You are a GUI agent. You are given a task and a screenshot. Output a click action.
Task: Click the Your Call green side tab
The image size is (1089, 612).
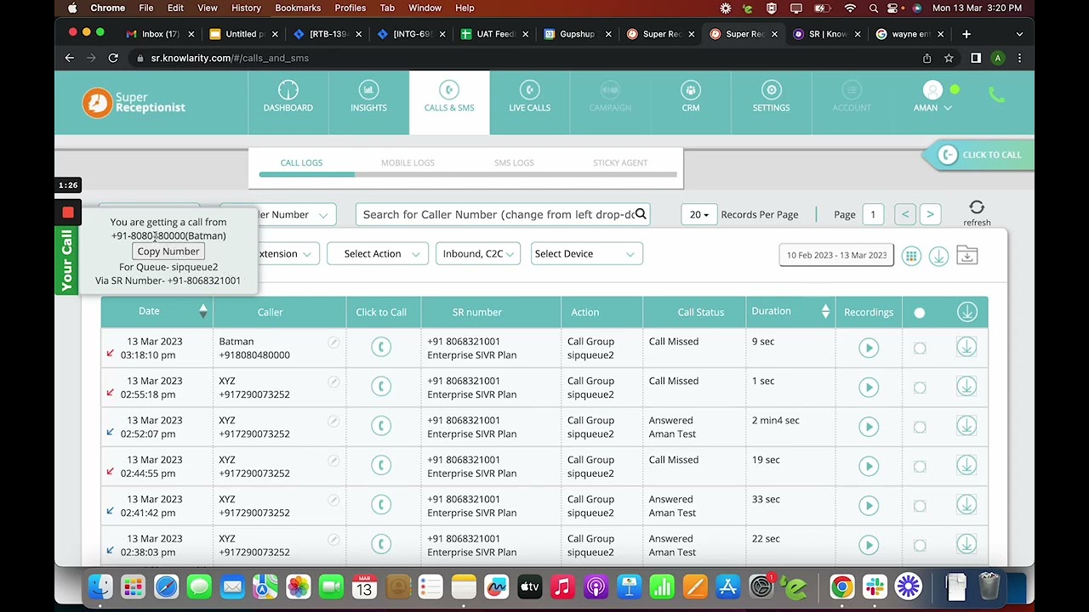pyautogui.click(x=66, y=260)
